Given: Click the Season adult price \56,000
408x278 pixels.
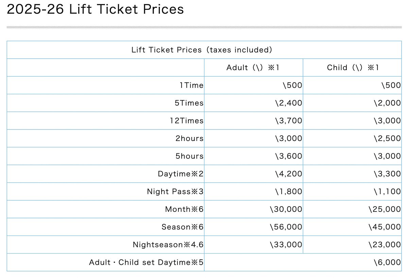Looking at the screenshot, I should pyautogui.click(x=286, y=227).
